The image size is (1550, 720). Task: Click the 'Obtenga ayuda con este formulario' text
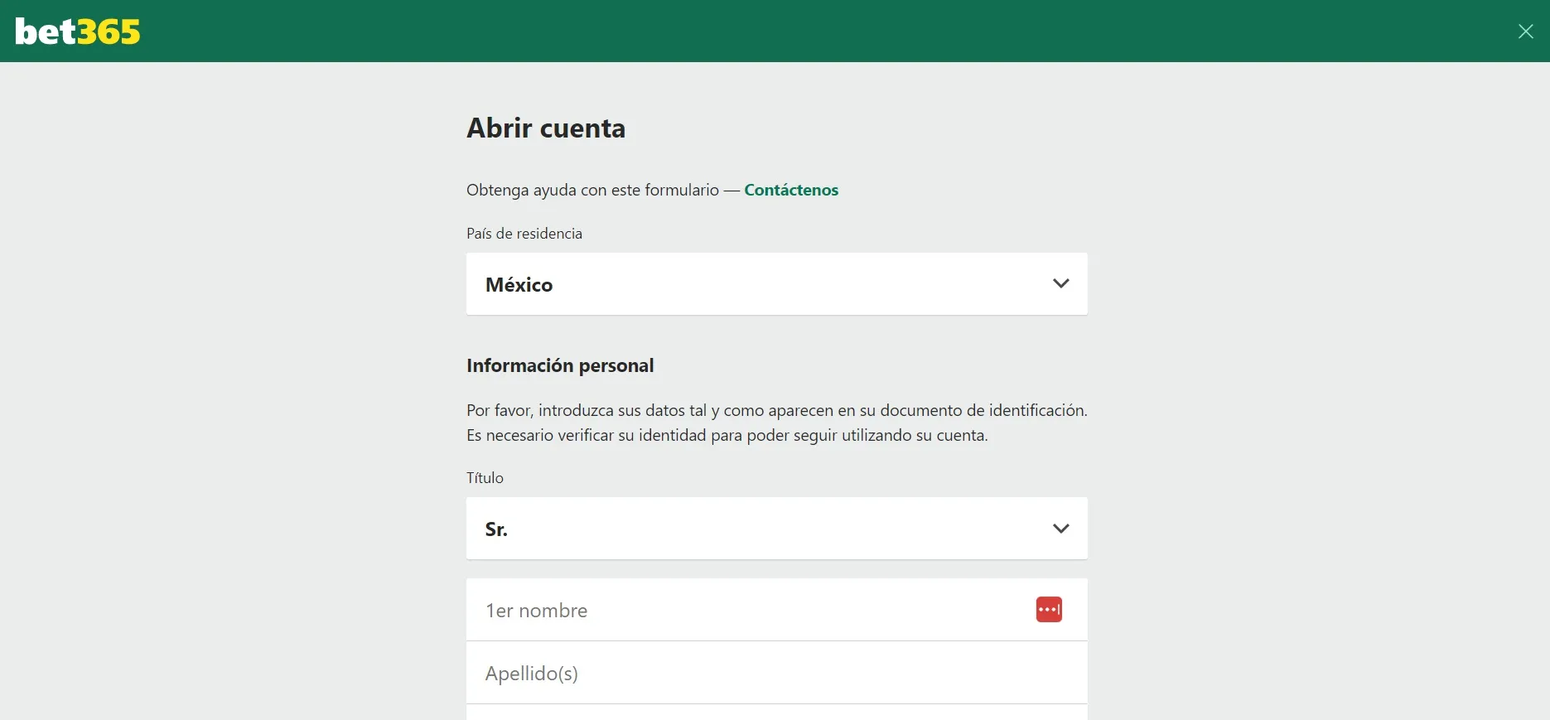592,190
